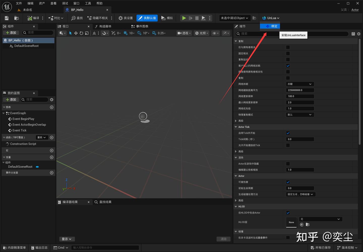Viewport: 363px width, 252px height.
Task: Add a new event dispatcher plus icon
Action: coord(52,173)
